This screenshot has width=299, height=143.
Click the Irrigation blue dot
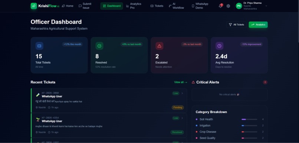tap(197, 126)
